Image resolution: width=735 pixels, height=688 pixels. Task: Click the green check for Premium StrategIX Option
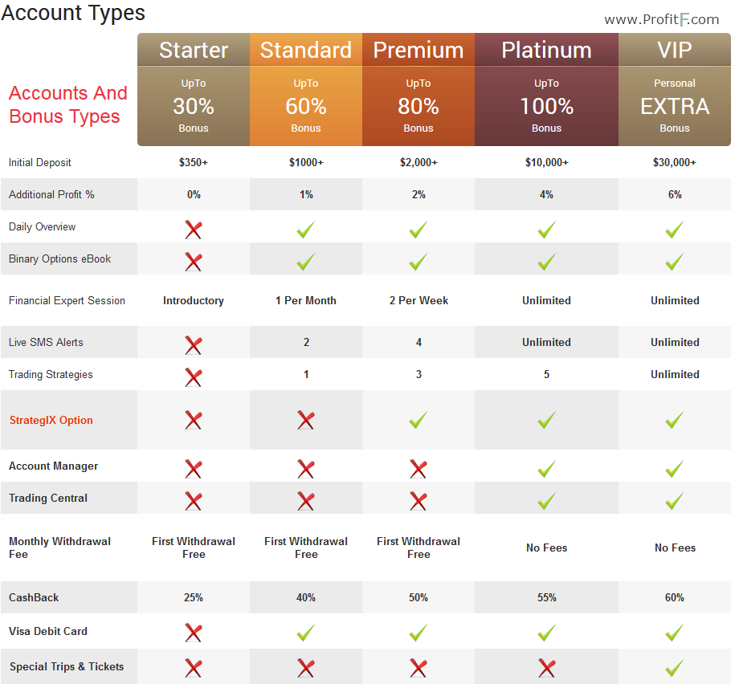(419, 420)
